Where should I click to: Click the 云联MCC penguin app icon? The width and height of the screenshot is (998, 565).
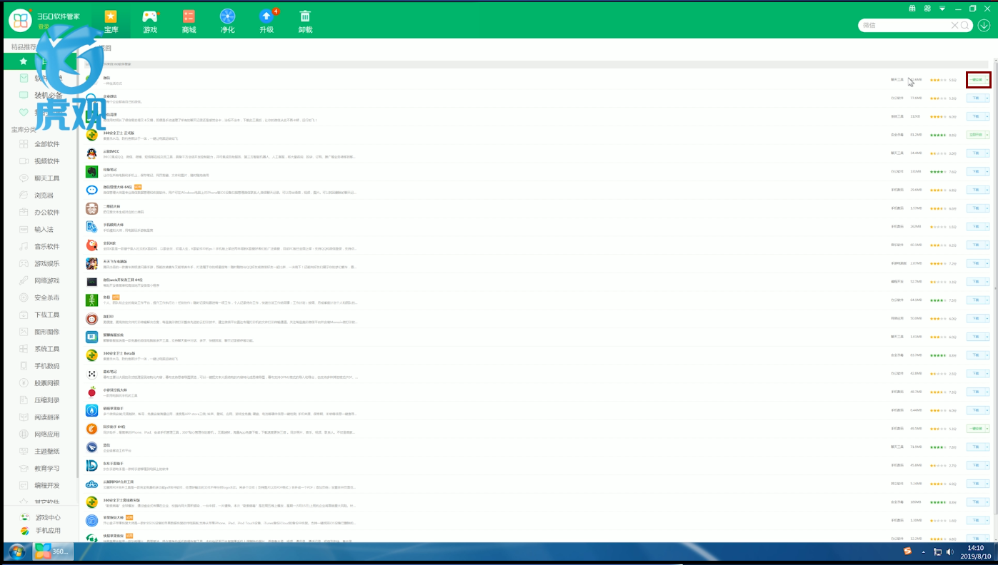[x=92, y=153]
